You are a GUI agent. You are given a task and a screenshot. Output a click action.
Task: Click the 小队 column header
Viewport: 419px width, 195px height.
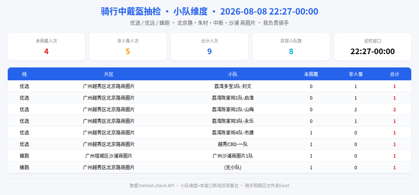[233, 74]
